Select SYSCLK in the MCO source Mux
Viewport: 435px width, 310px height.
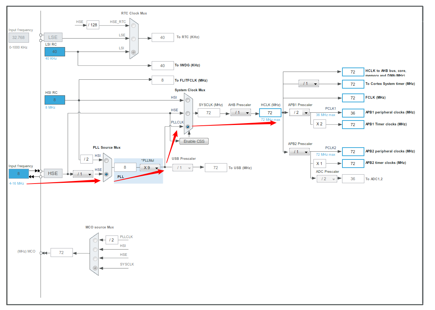pos(95,268)
